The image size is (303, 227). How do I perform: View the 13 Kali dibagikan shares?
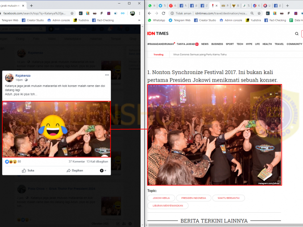tap(97, 161)
